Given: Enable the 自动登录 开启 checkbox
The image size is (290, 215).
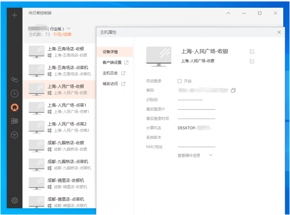Looking at the screenshot, I should 180,81.
